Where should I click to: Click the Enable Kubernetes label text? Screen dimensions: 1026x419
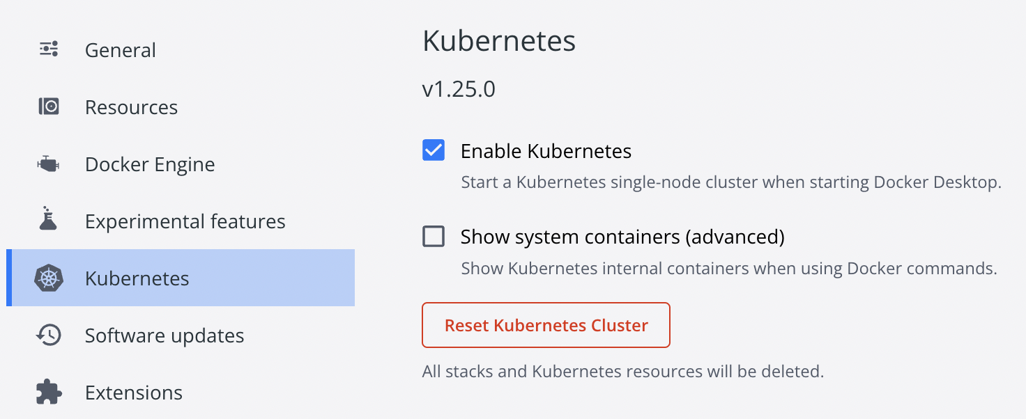546,151
